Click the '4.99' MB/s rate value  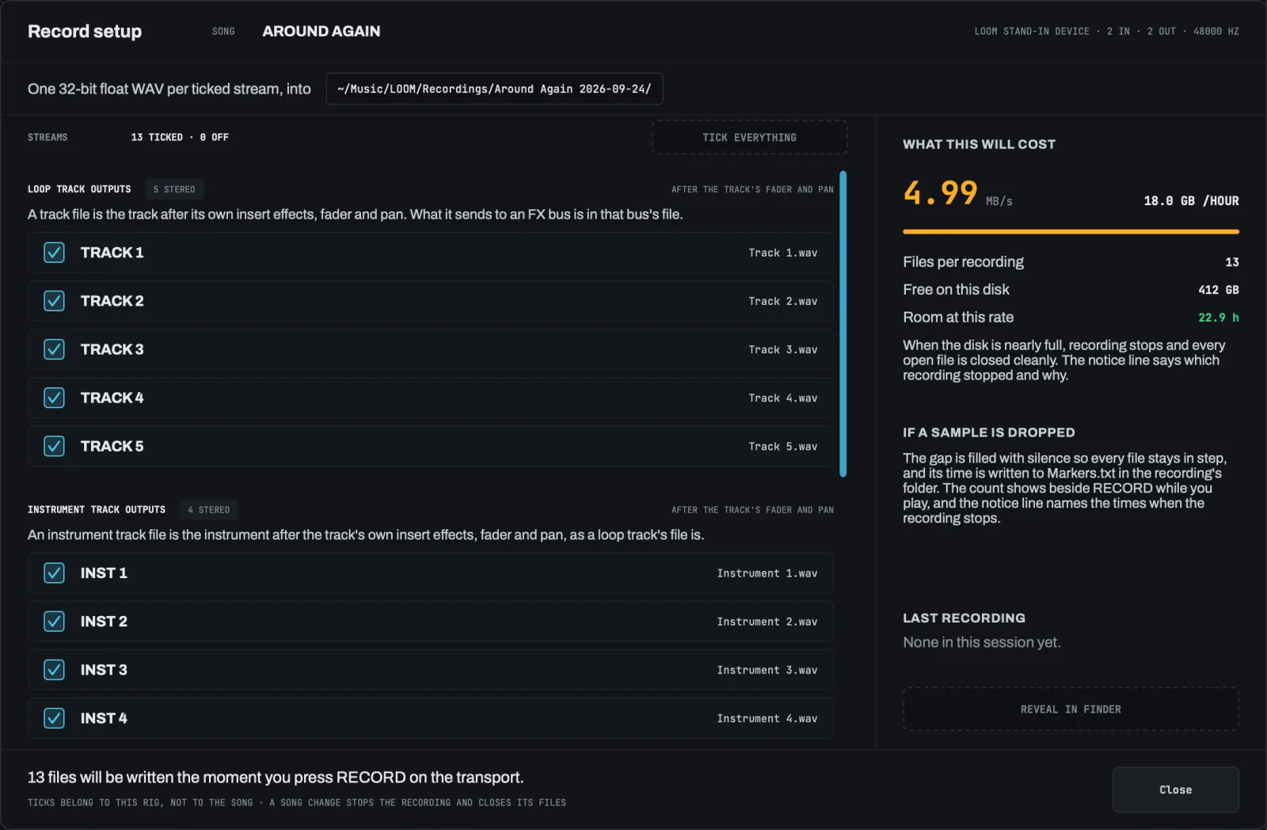pos(941,192)
